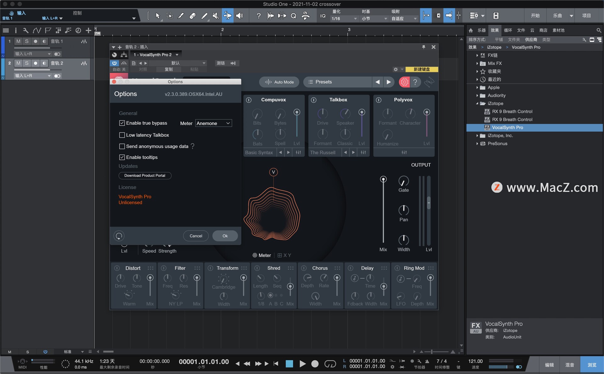The height and width of the screenshot is (374, 604).
Task: Toggle Enable tooltips checkbox
Action: [122, 157]
